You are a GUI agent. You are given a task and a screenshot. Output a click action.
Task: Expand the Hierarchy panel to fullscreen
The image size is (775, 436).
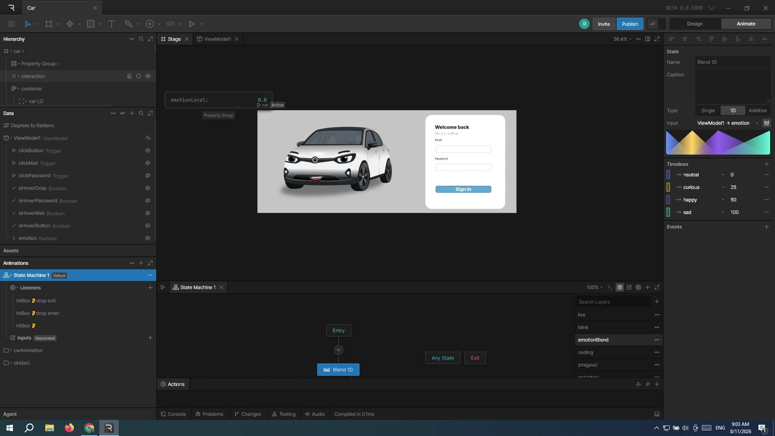pos(150,39)
